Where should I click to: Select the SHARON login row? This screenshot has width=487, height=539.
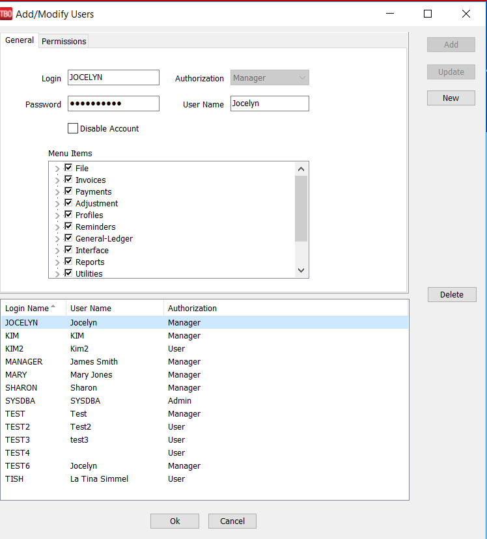pos(204,388)
